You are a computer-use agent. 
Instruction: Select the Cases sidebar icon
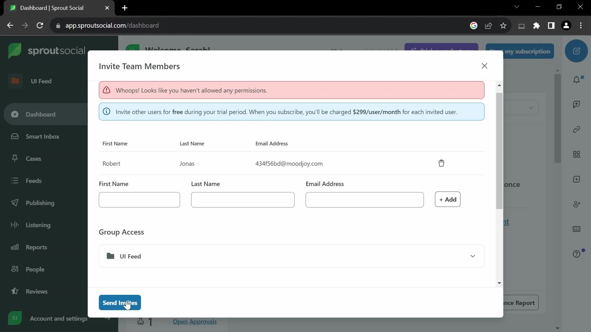point(14,158)
